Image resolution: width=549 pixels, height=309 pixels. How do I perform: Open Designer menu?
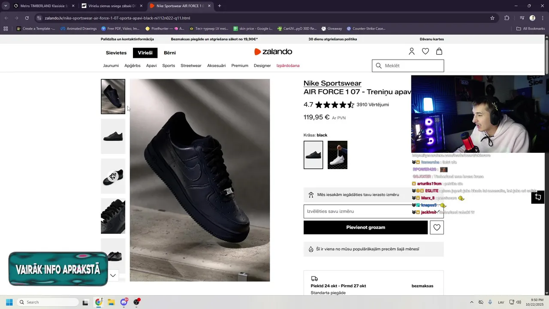click(x=262, y=66)
